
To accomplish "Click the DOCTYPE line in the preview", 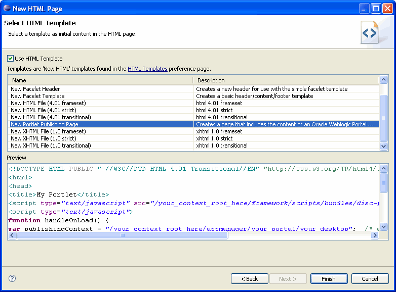I will tap(194, 169).
